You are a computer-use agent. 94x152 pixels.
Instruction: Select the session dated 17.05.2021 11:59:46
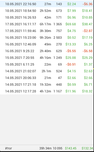[47, 31]
